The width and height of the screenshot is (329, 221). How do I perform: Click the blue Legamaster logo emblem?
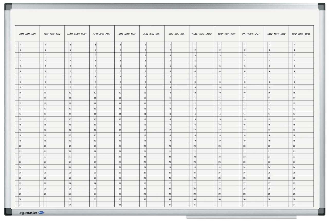41,213
